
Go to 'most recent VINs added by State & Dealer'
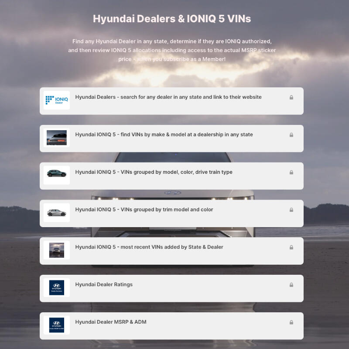149,247
